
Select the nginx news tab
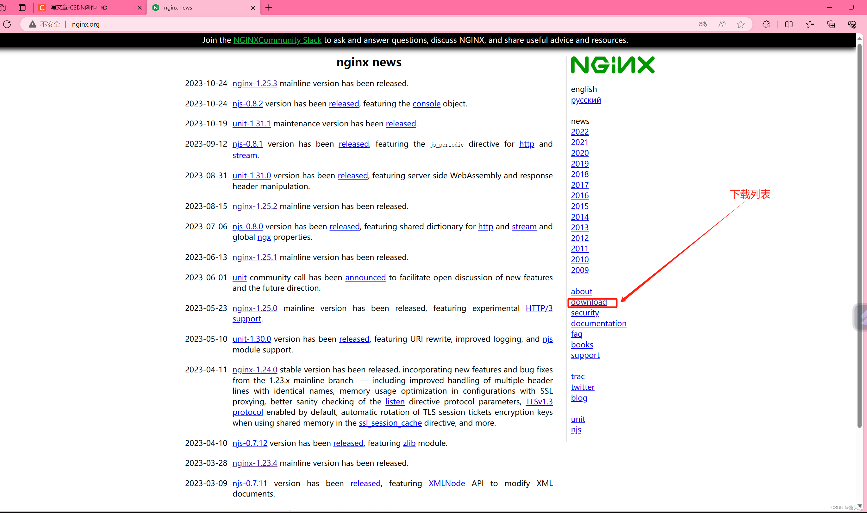tap(204, 8)
